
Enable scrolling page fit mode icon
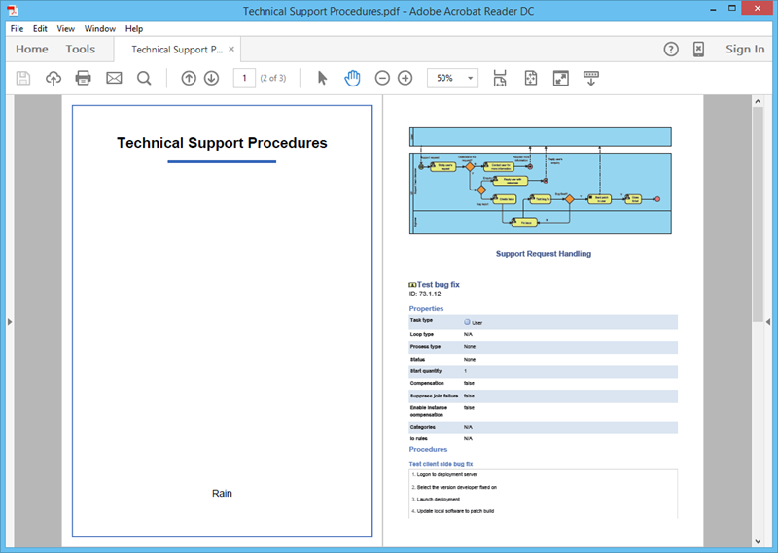click(500, 78)
